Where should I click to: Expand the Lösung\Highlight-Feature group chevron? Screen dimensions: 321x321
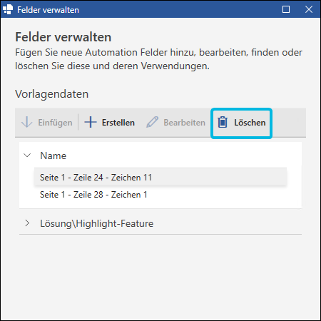27,223
